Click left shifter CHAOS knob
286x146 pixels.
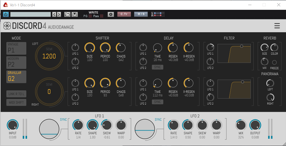(x=121, y=48)
